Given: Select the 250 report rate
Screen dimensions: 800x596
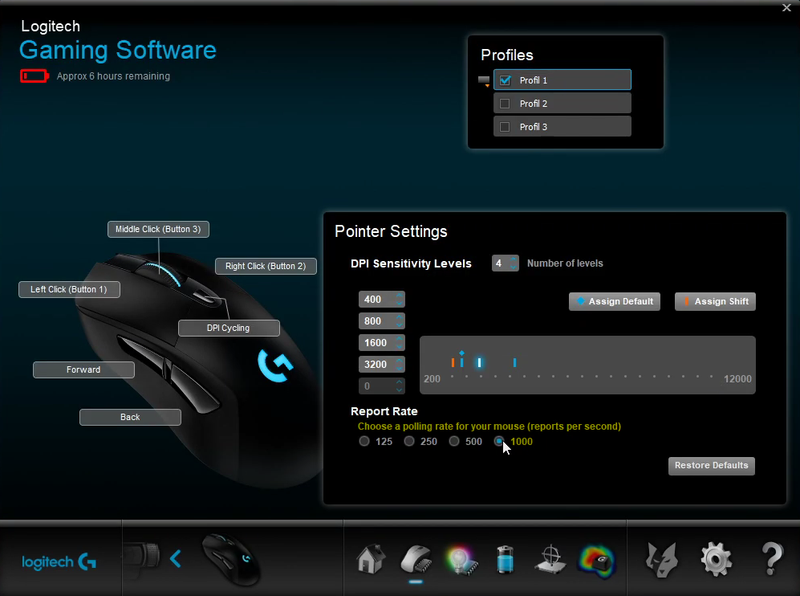Looking at the screenshot, I should click(x=409, y=441).
